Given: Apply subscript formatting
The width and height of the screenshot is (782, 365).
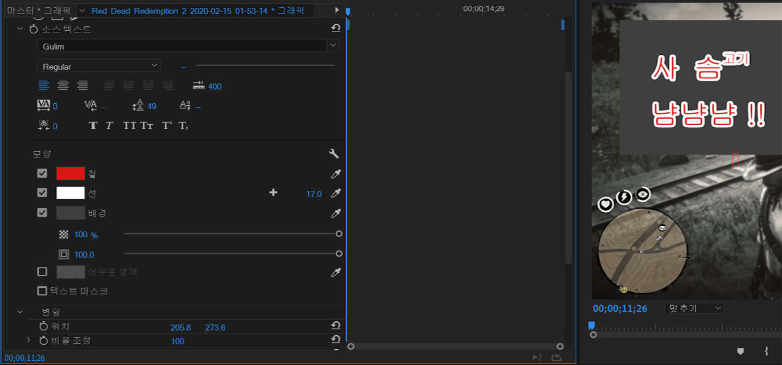Looking at the screenshot, I should [x=184, y=126].
